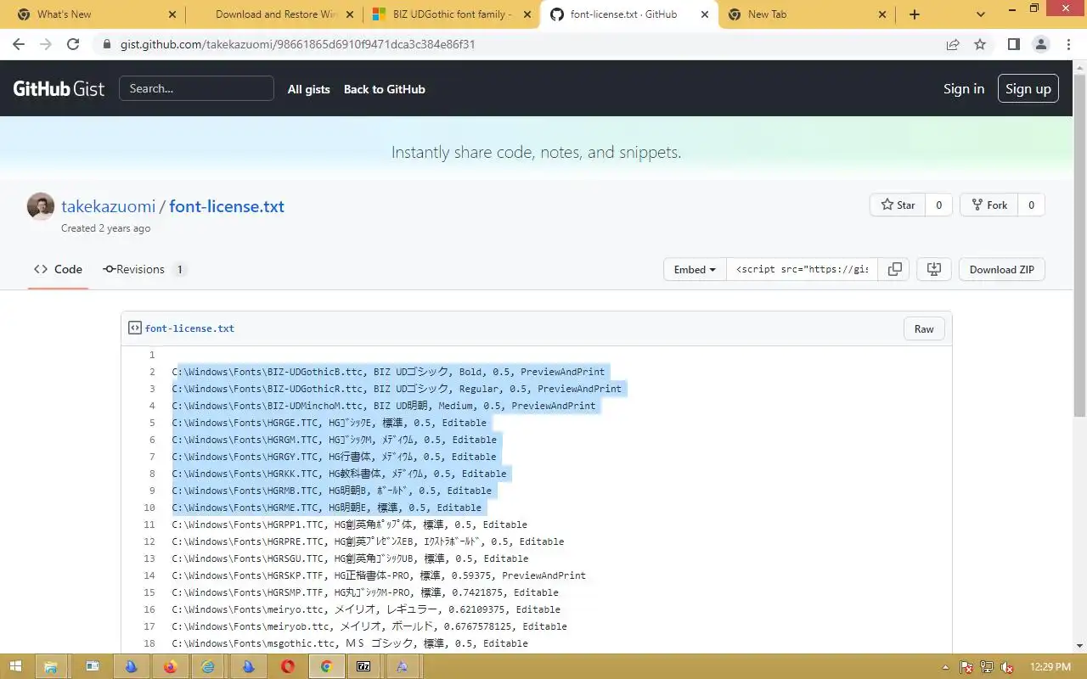Click the HGRSKP.TTF code line
This screenshot has width=1087, height=679.
click(x=379, y=575)
